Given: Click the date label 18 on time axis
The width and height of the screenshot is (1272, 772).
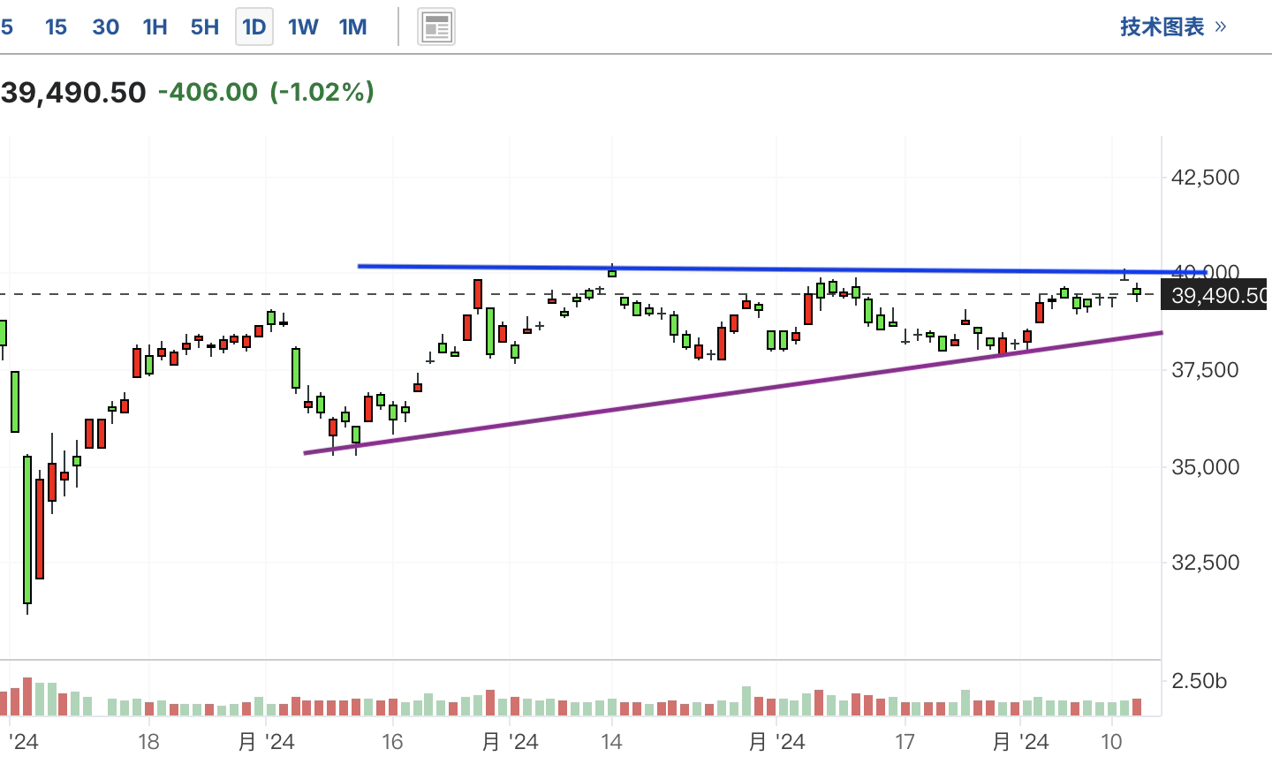Looking at the screenshot, I should coord(148,741).
